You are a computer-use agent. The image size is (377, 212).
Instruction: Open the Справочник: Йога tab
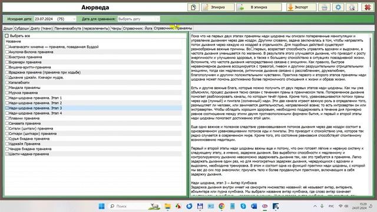tap(137, 28)
